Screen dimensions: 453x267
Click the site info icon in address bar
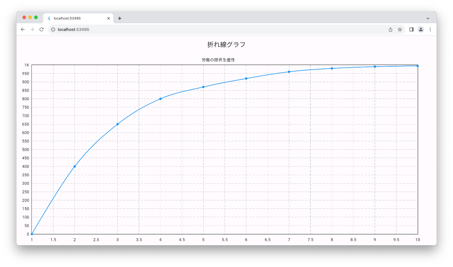(53, 29)
